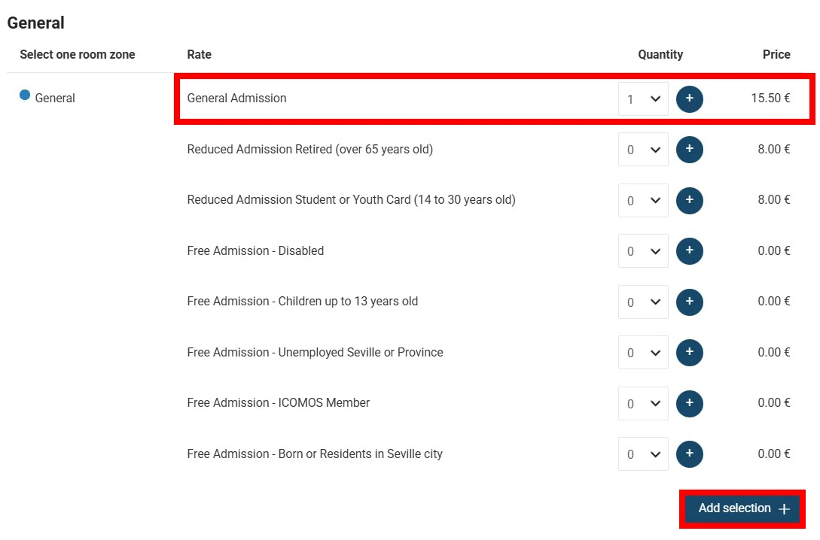Expand Children up to 13 quantity dropdown

click(x=643, y=302)
